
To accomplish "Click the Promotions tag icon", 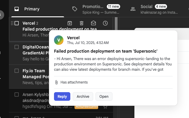I will (x=74, y=9).
